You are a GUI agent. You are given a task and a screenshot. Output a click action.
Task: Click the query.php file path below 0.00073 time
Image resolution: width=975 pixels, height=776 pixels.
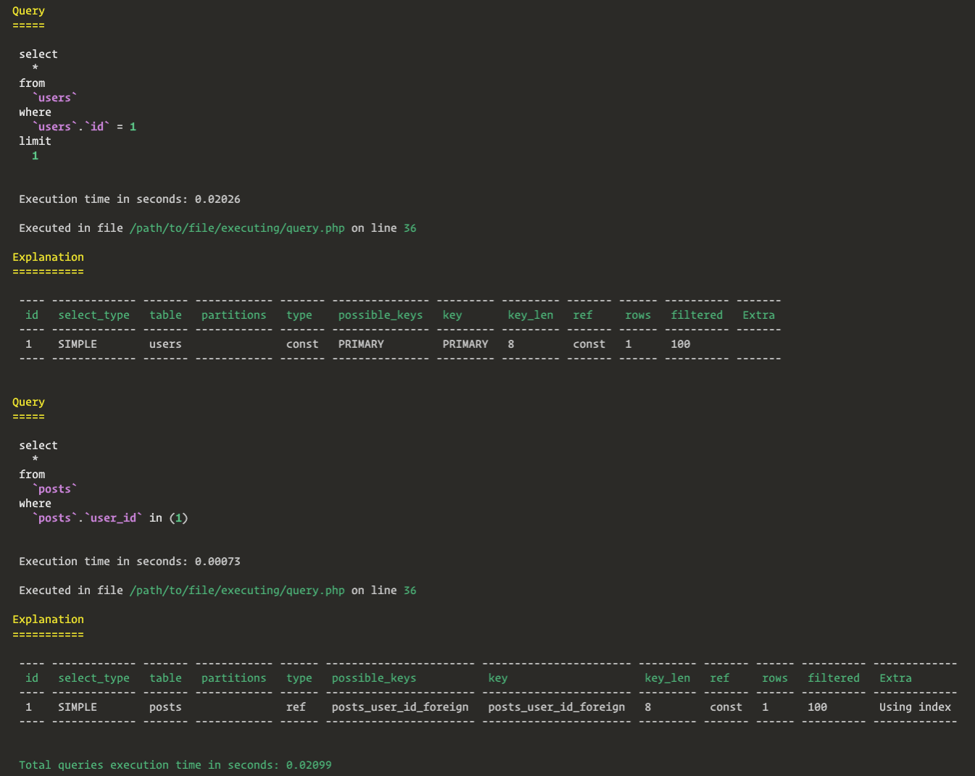tap(237, 591)
